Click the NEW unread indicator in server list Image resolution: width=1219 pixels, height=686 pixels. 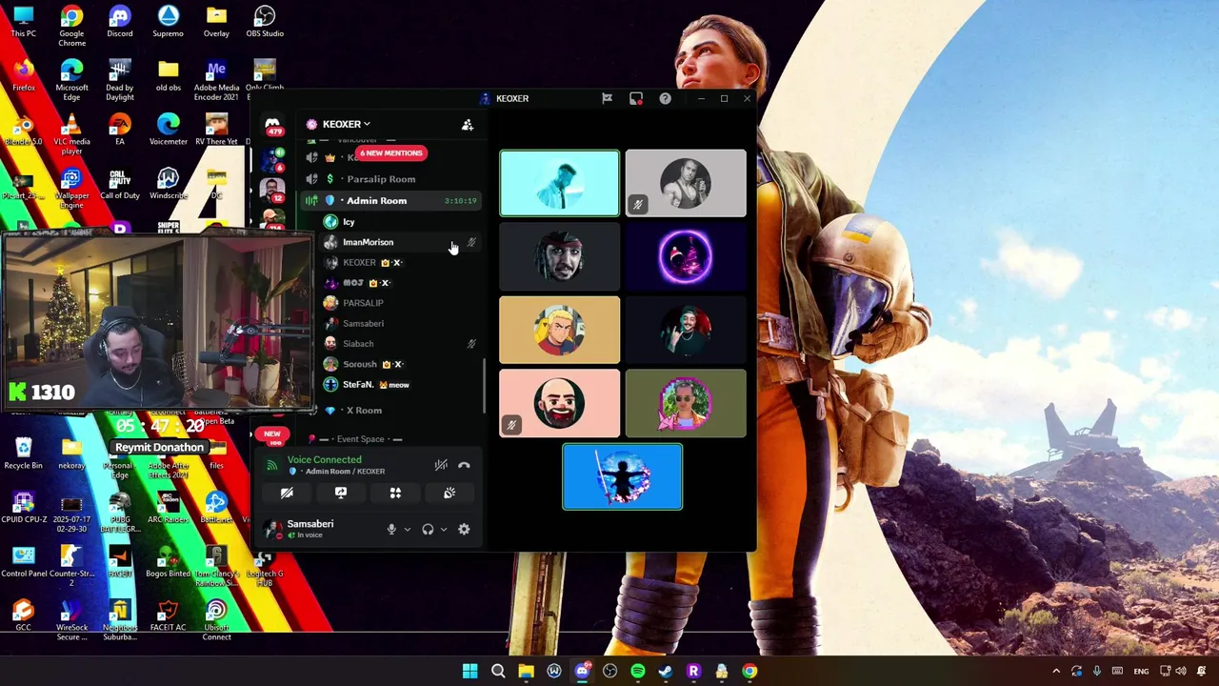click(272, 434)
